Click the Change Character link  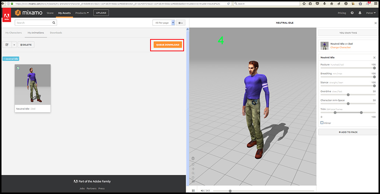coord(341,48)
